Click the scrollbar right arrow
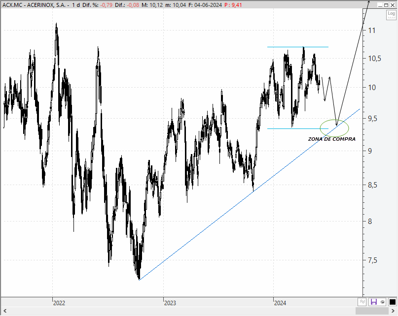This screenshot has width=398, height=316. pyautogui.click(x=393, y=311)
